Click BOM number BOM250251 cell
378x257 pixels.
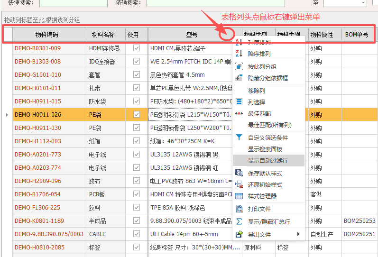[360, 234]
